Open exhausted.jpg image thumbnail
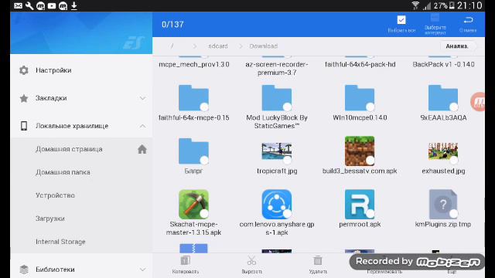 click(x=443, y=151)
